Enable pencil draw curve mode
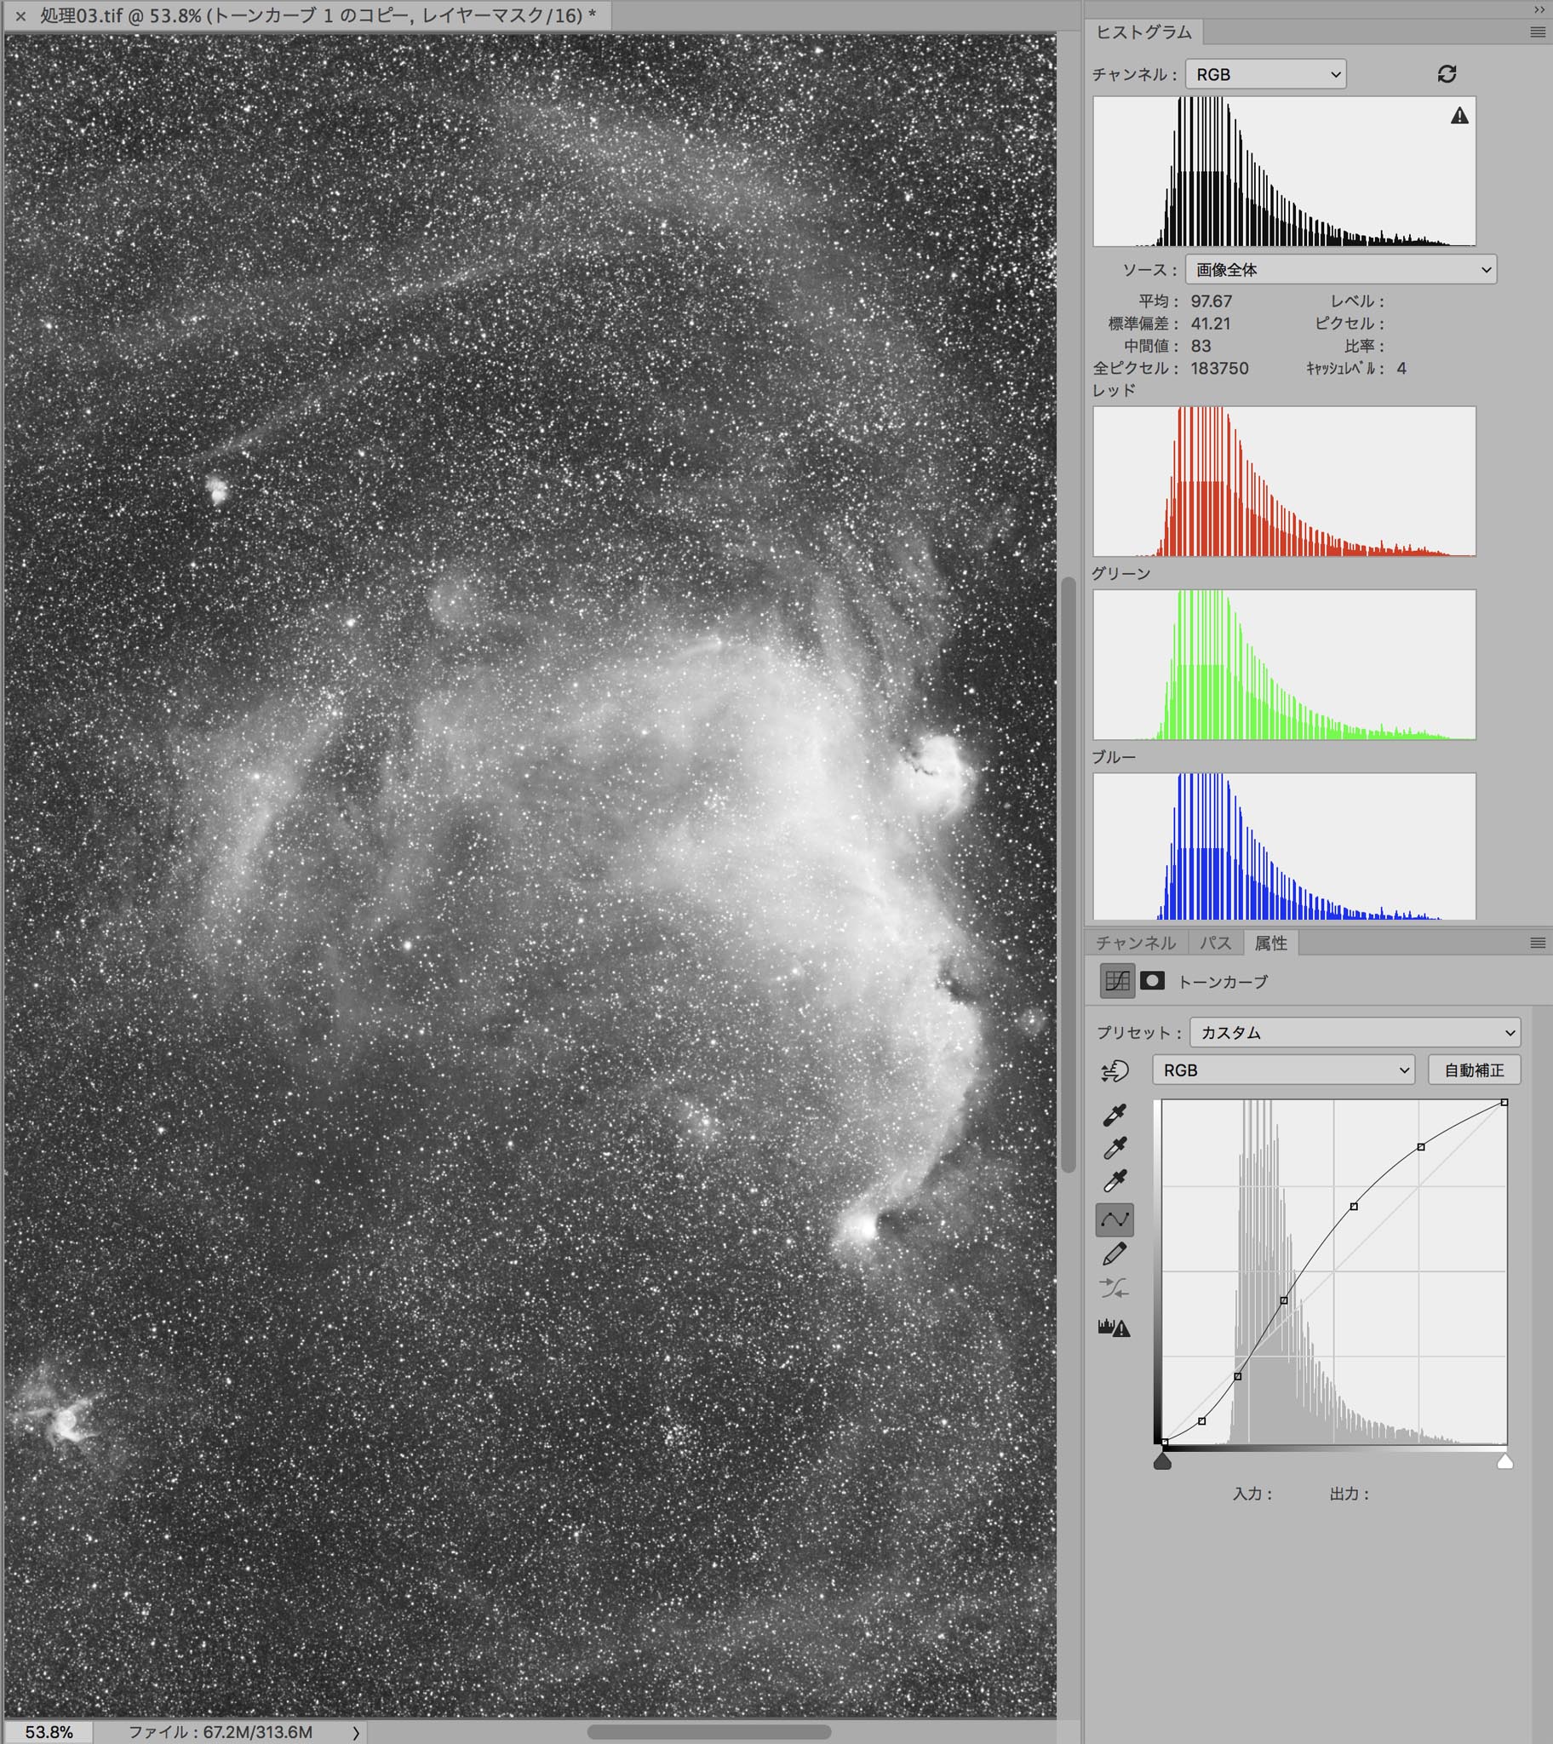Viewport: 1553px width, 1744px height. 1115,1253
